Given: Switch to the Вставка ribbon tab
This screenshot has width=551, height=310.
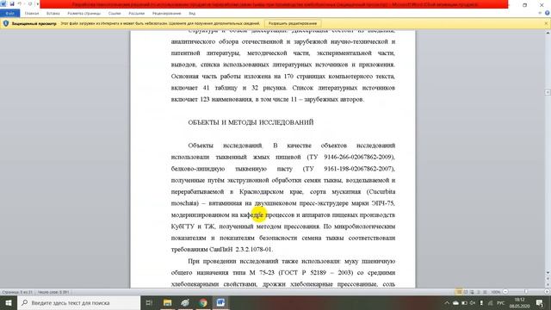Looking at the screenshot, I should [x=53, y=14].
